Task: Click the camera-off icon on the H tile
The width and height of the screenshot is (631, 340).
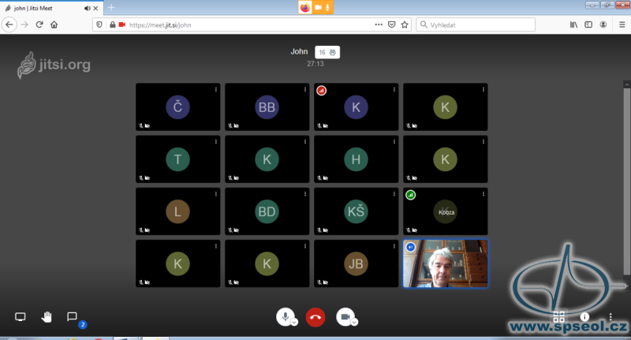Action: [x=326, y=177]
